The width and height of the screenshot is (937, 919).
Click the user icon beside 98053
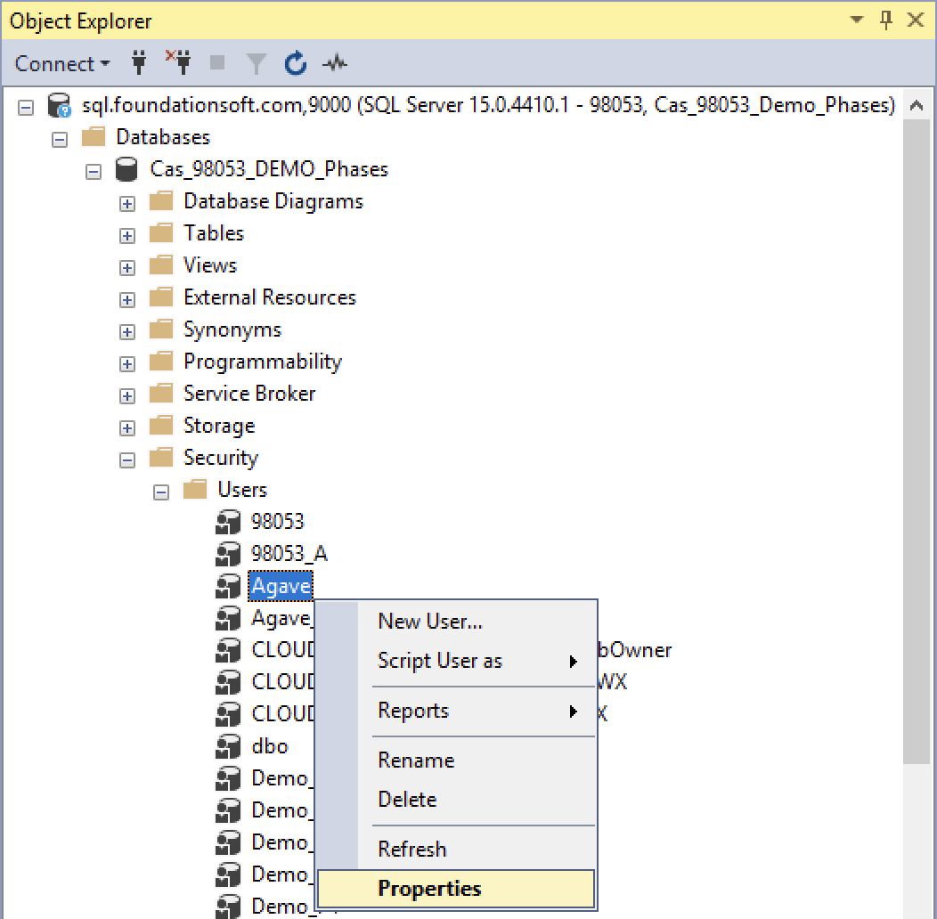tap(228, 522)
